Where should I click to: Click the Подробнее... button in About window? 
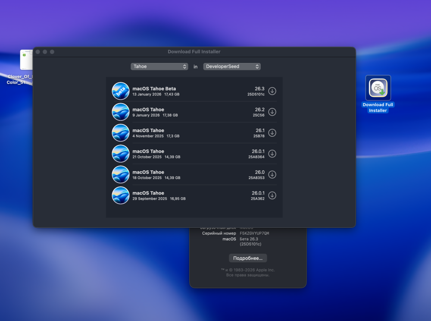click(x=248, y=258)
